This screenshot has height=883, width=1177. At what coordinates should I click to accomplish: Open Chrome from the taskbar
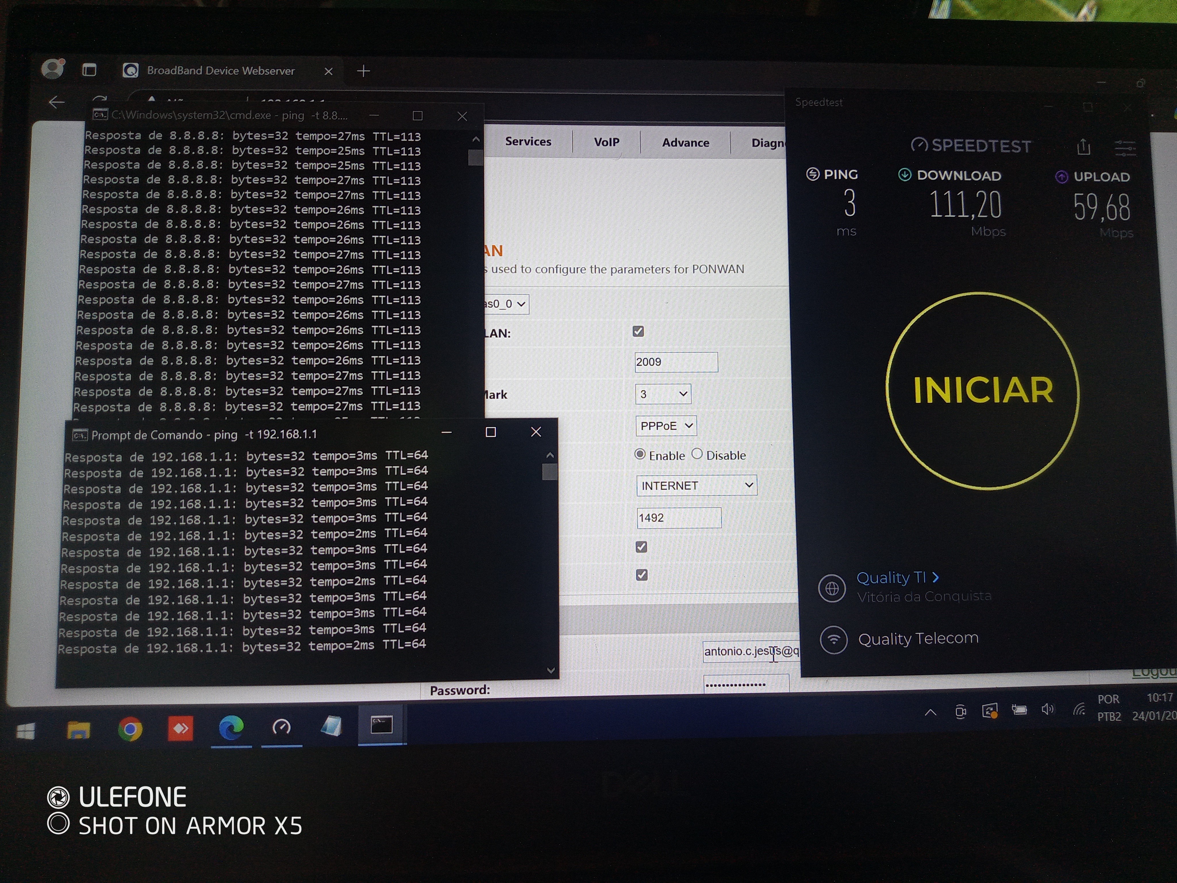click(x=130, y=729)
